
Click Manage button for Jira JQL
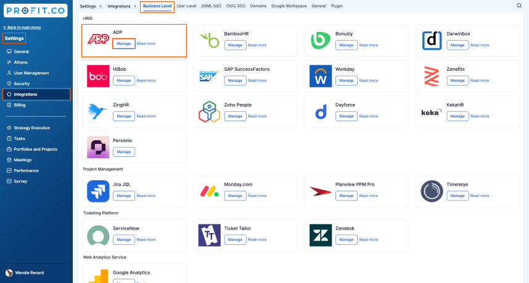(124, 196)
